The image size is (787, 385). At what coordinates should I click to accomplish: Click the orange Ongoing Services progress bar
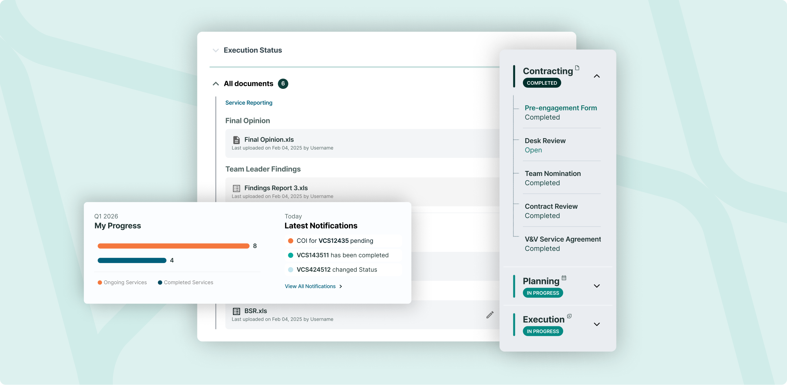[174, 246]
